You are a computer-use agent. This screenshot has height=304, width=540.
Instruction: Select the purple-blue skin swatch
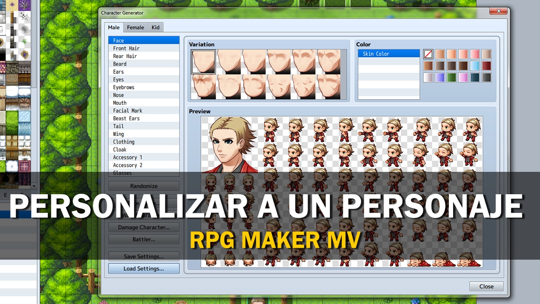click(440, 78)
